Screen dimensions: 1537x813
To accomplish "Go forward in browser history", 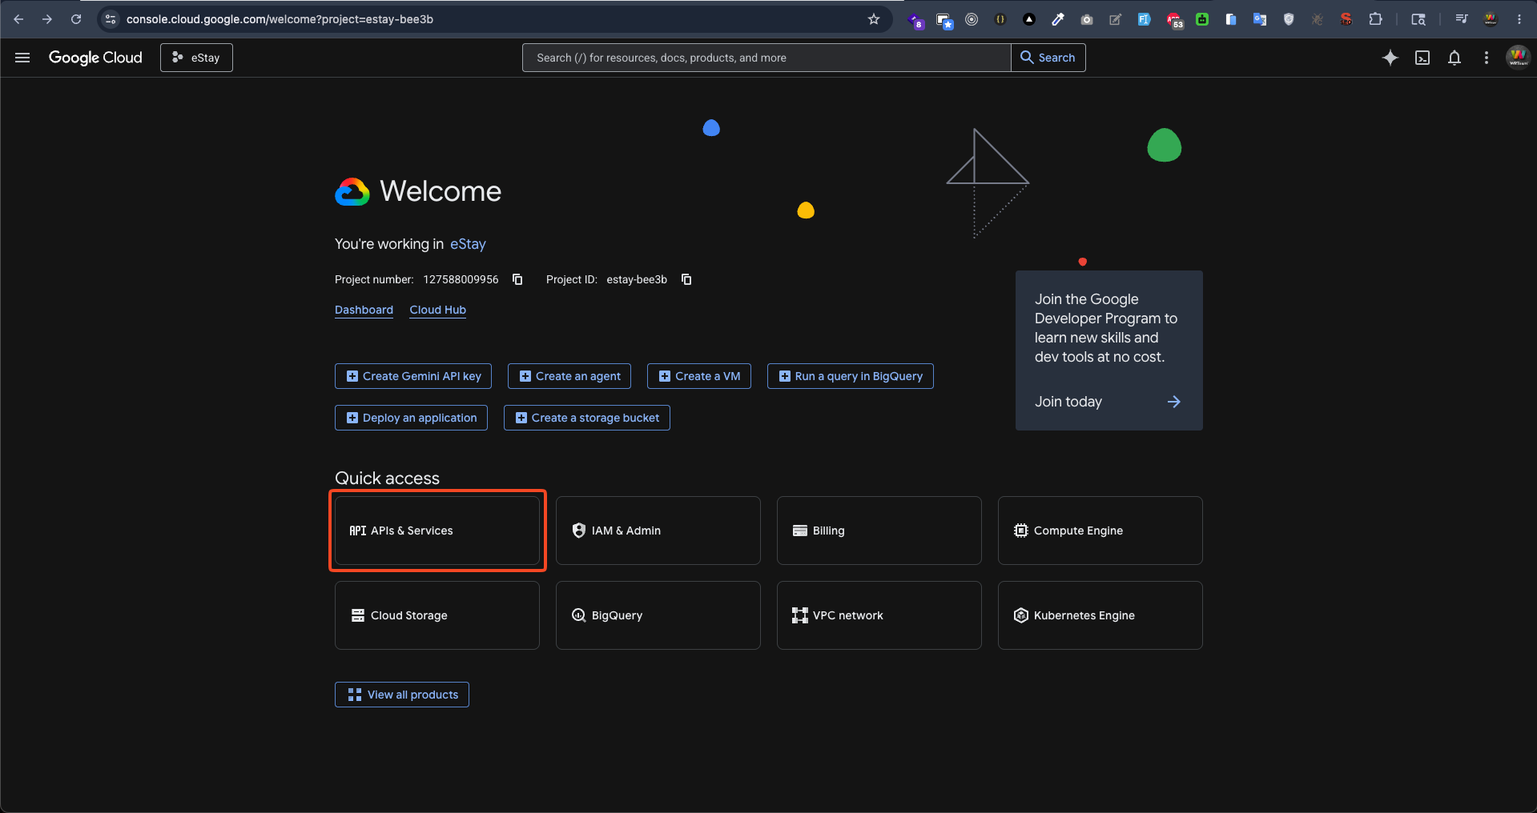I will click(47, 19).
